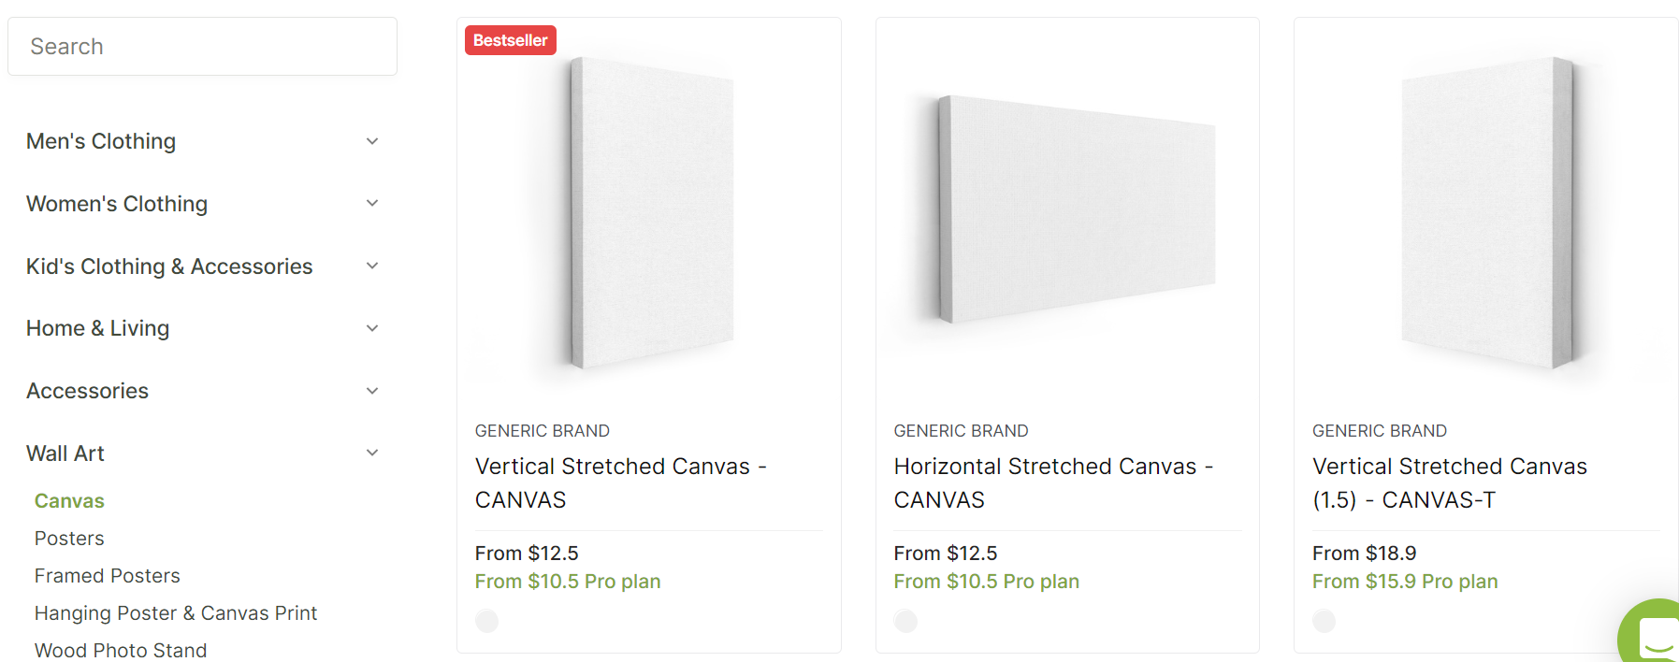Select the white swatch under Horizontal Stretched Canvas
Screen dimensions: 1679x662
905,620
